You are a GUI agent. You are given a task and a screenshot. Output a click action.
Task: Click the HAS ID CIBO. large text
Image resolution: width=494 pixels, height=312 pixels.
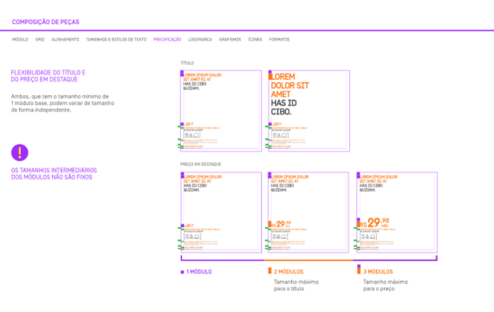click(x=283, y=107)
